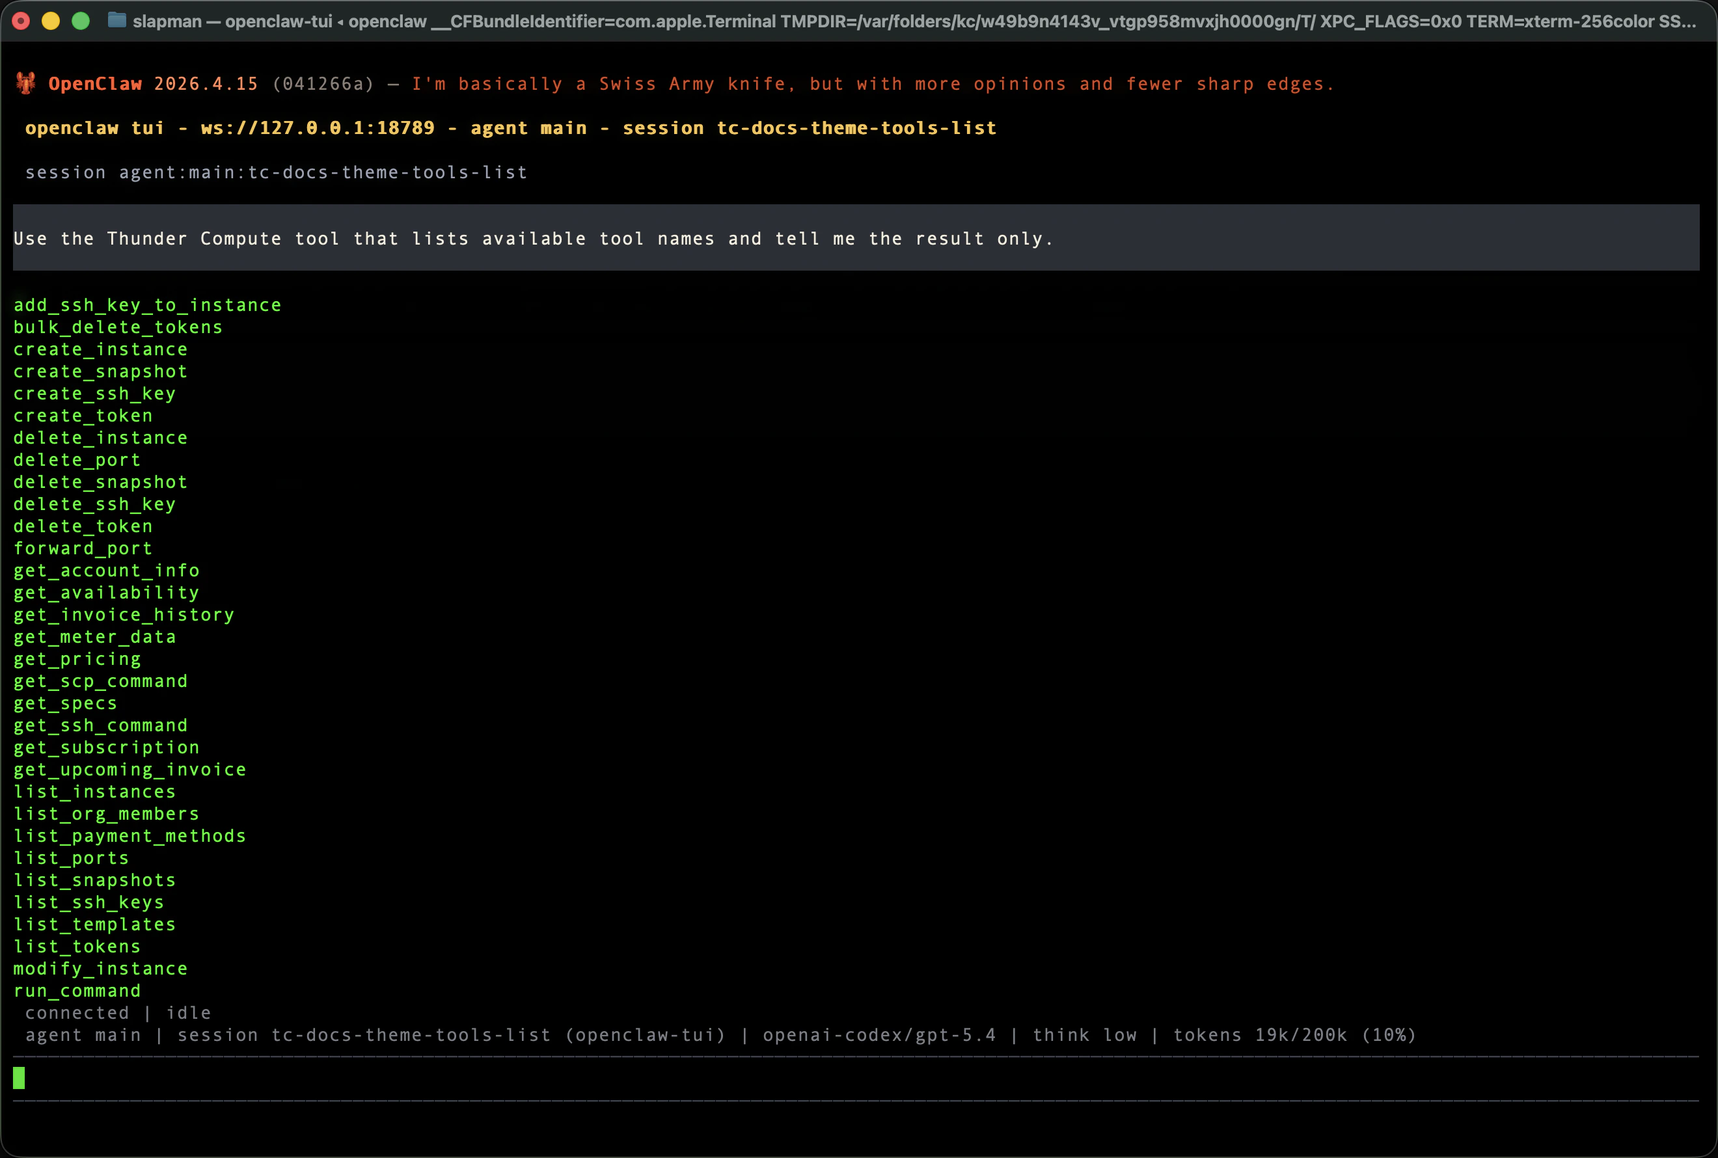Select the get_meter_data line
Viewport: 1718px width, 1158px height.
tap(94, 638)
